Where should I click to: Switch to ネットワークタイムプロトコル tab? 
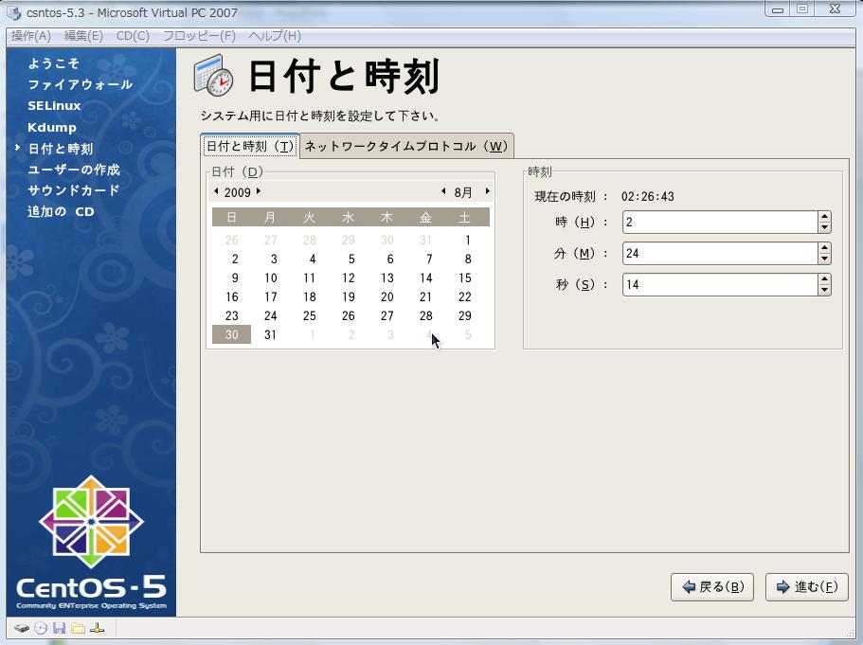(406, 146)
